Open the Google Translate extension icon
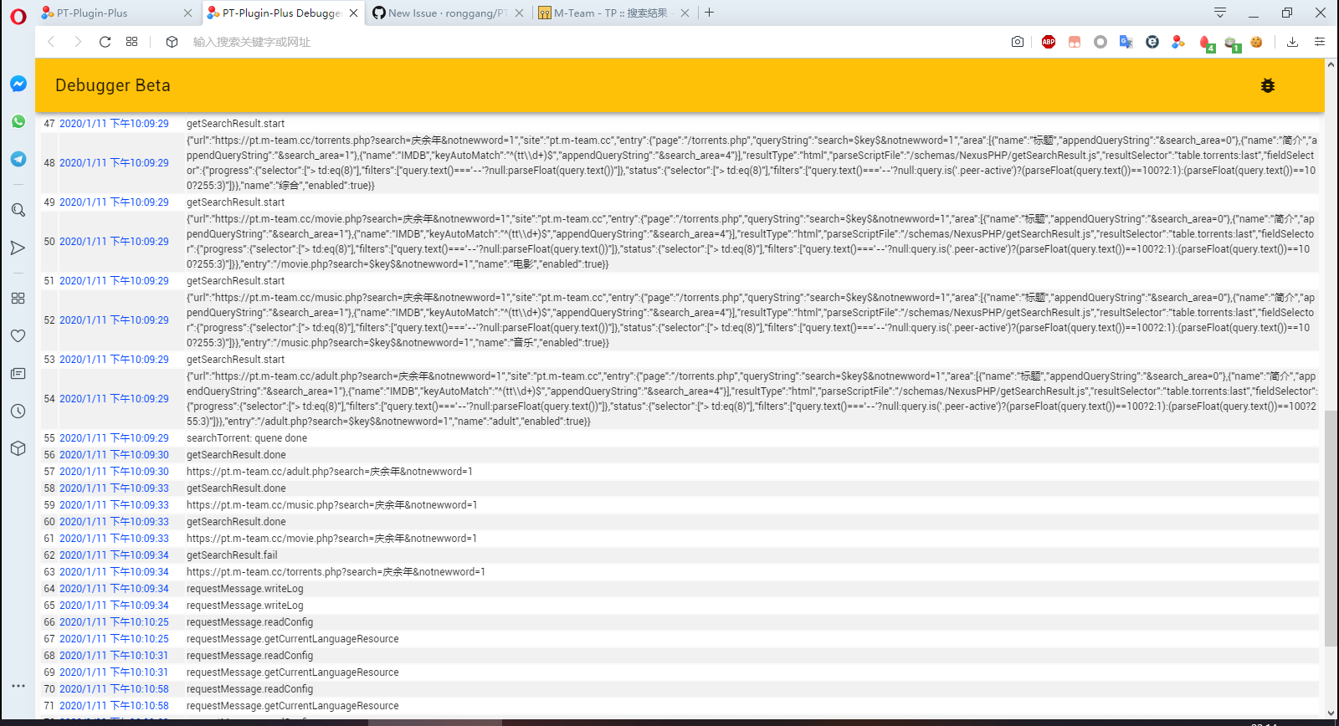1339x726 pixels. pos(1126,42)
